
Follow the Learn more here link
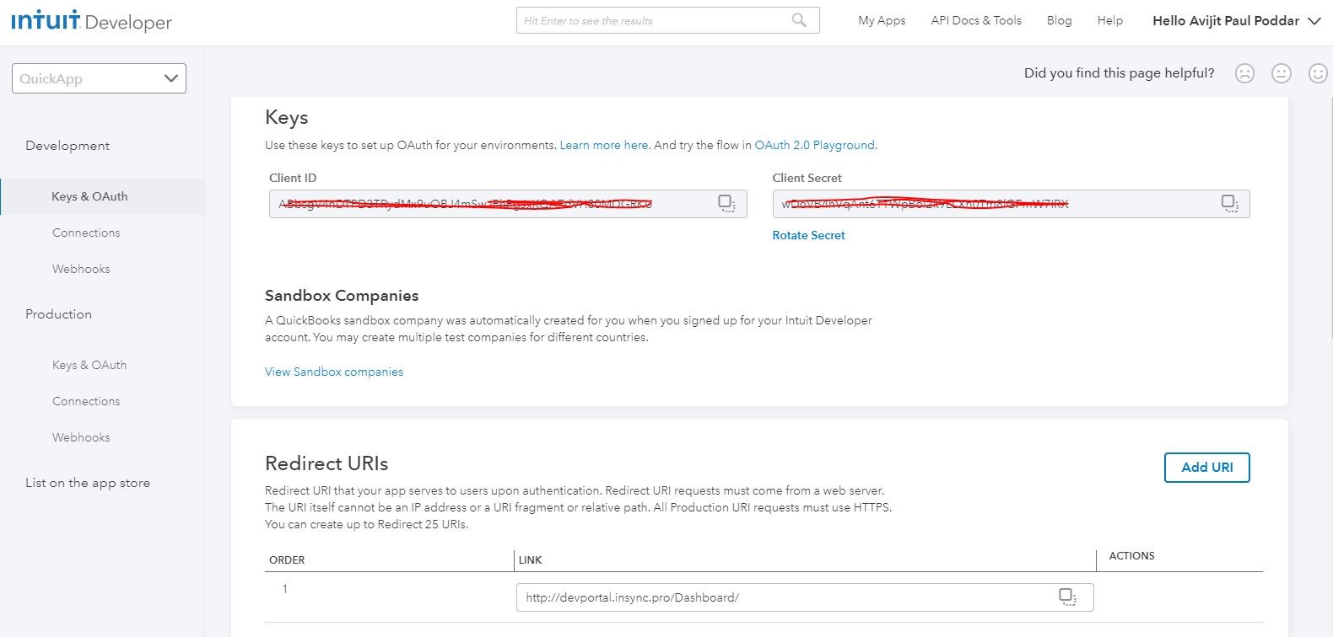click(604, 145)
